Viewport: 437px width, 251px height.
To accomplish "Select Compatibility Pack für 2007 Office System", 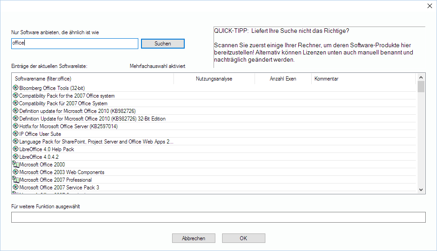I will 63,103.
